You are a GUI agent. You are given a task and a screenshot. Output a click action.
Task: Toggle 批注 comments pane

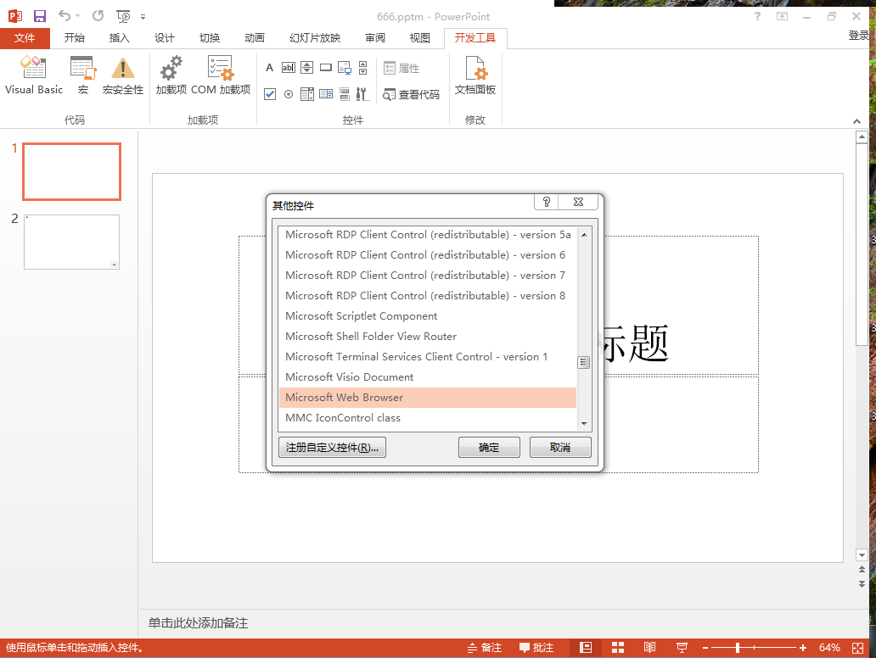pyautogui.click(x=536, y=647)
